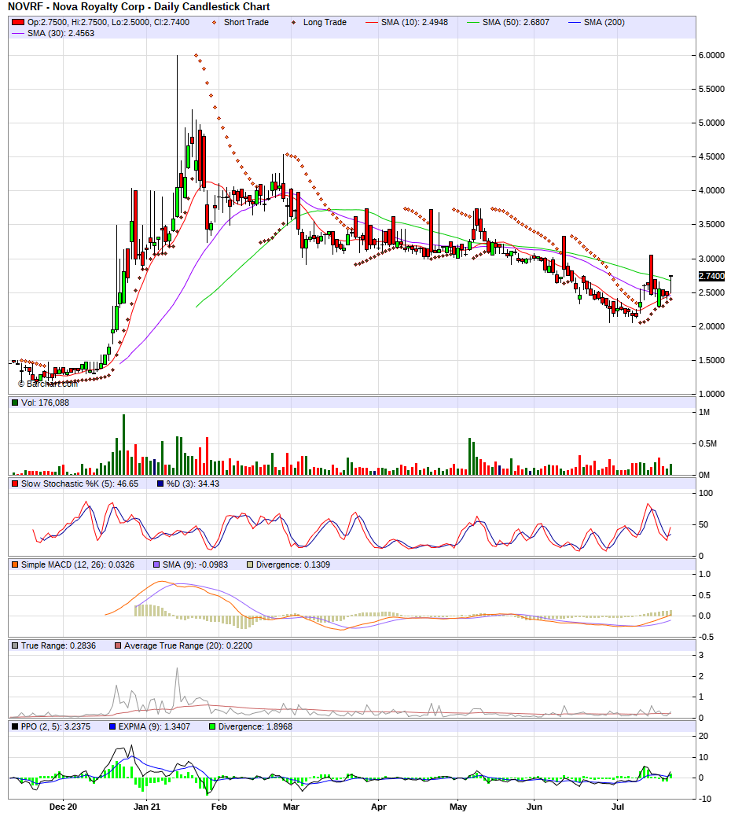Click the Jun date axis label
This screenshot has width=731, height=831.
point(534,807)
